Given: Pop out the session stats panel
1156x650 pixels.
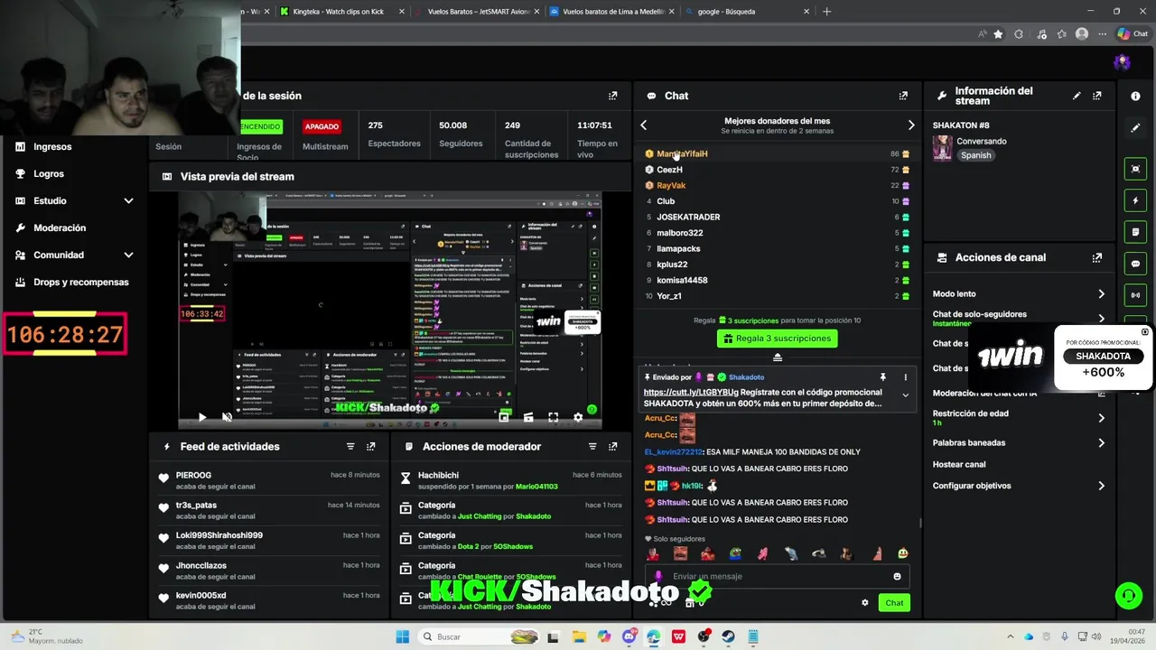Looking at the screenshot, I should (x=613, y=96).
